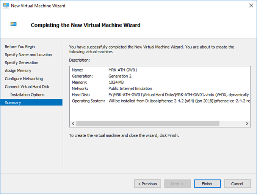257x194 pixels.
Task: Click the Description: label
Action: click(x=79, y=60)
